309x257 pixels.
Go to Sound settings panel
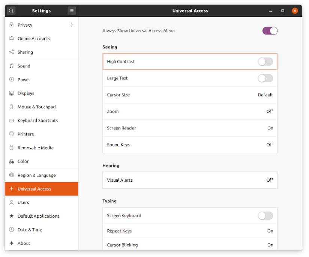(42, 66)
